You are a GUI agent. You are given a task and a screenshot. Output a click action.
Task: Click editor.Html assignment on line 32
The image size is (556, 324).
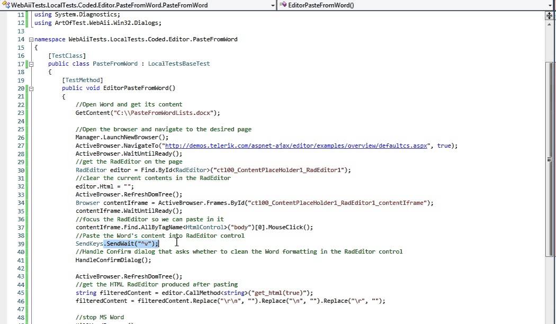click(x=105, y=186)
